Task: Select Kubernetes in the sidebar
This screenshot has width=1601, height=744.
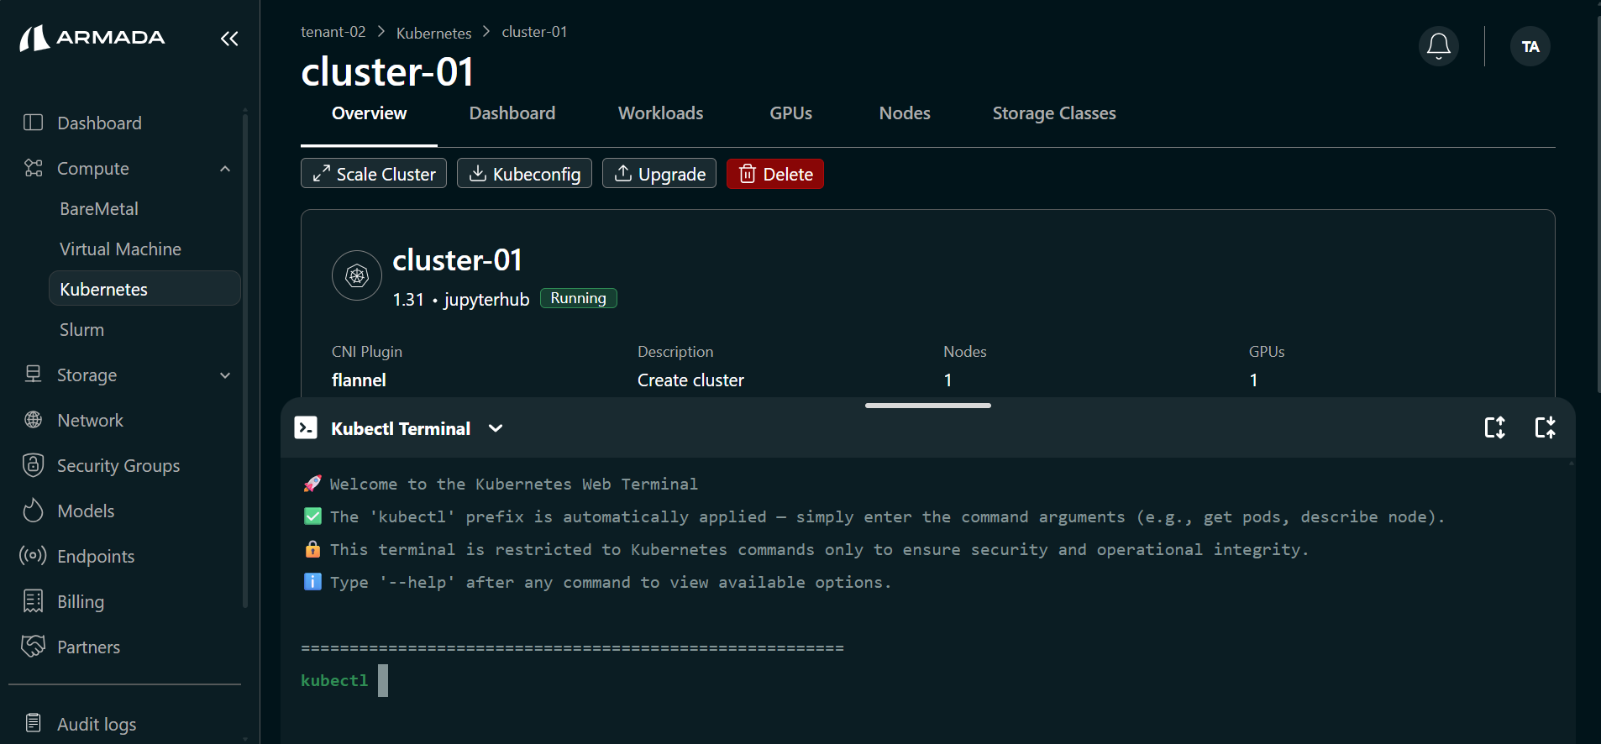Action: (144, 289)
